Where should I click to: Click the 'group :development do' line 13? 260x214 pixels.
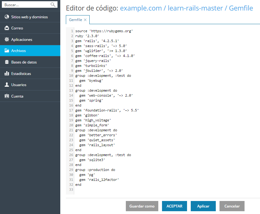click(x=96, y=90)
